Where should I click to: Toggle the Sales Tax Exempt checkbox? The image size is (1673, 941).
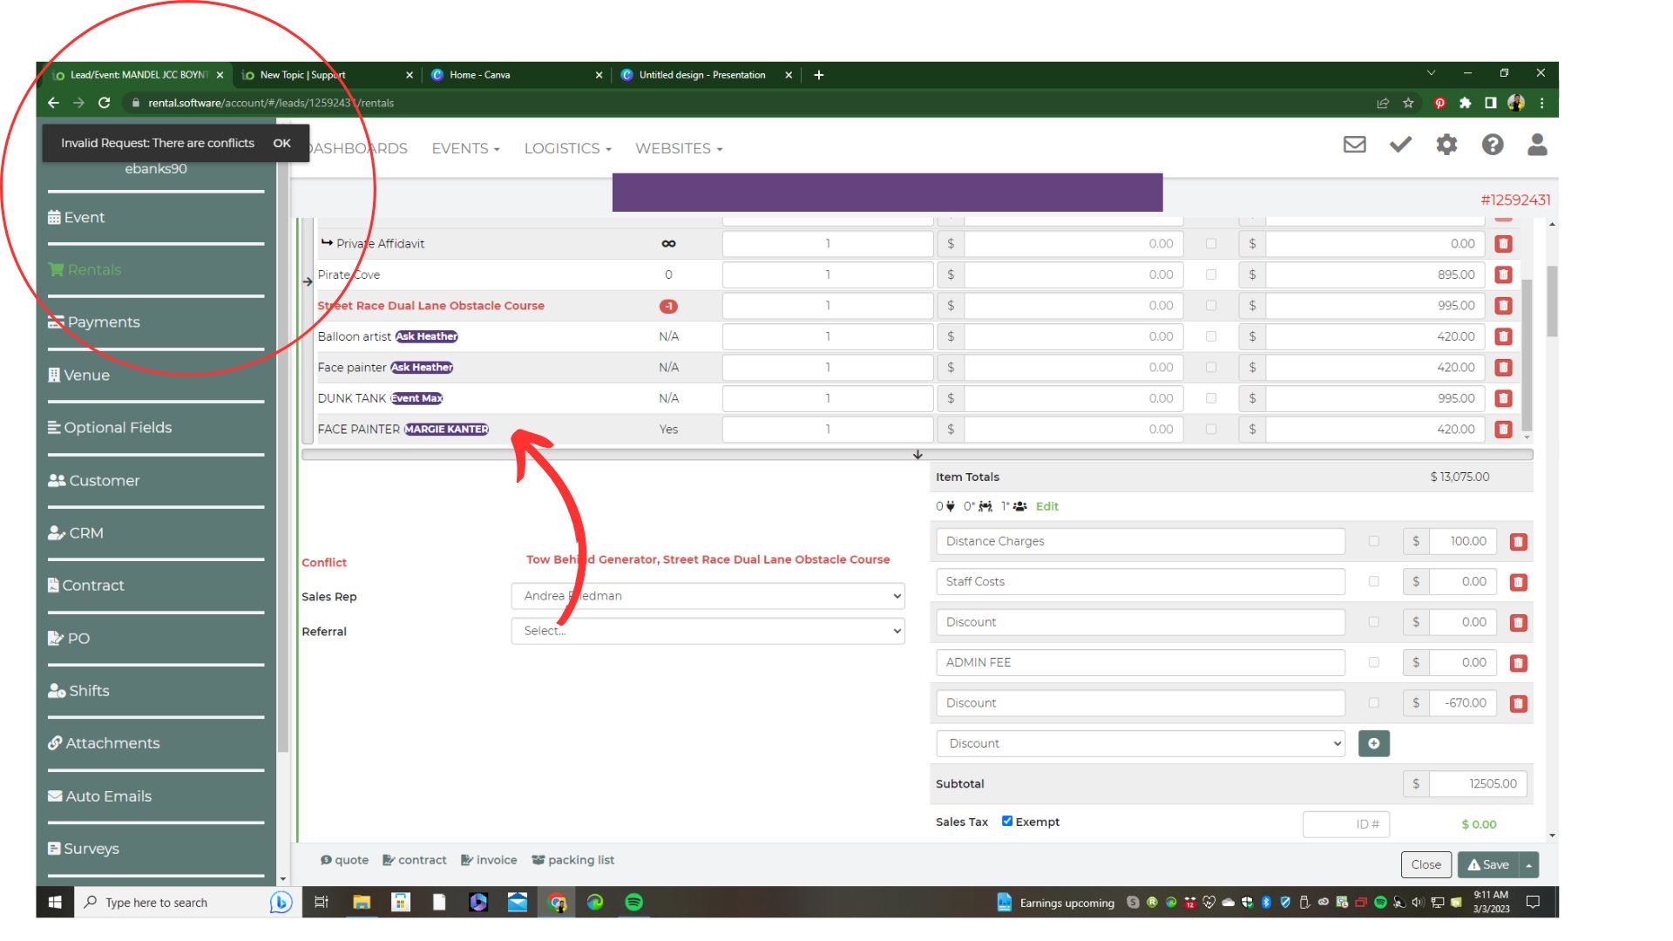[1007, 821]
